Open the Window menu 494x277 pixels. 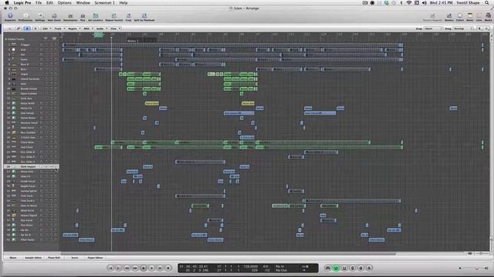(x=83, y=3)
